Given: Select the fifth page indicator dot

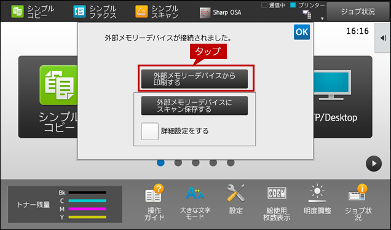Looking at the screenshot, I should pyautogui.click(x=231, y=162).
